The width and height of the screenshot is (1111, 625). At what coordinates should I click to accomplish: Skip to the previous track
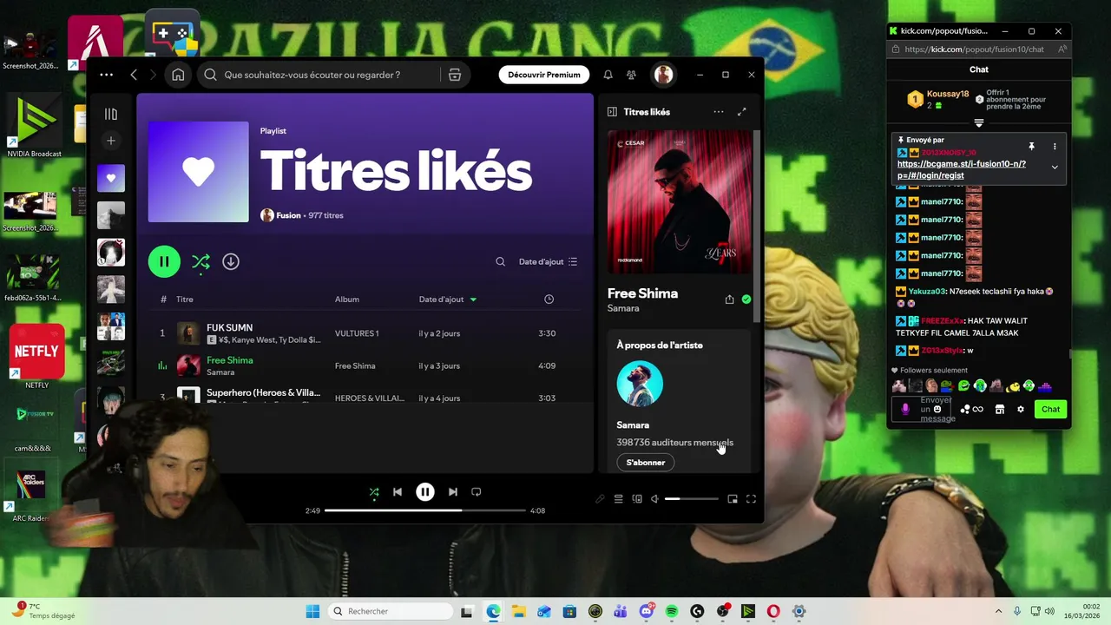point(398,492)
